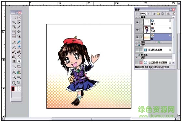This screenshot has height=122, width=182.
Task: Toggle eye visibility of layer 3
Action: (137, 22)
